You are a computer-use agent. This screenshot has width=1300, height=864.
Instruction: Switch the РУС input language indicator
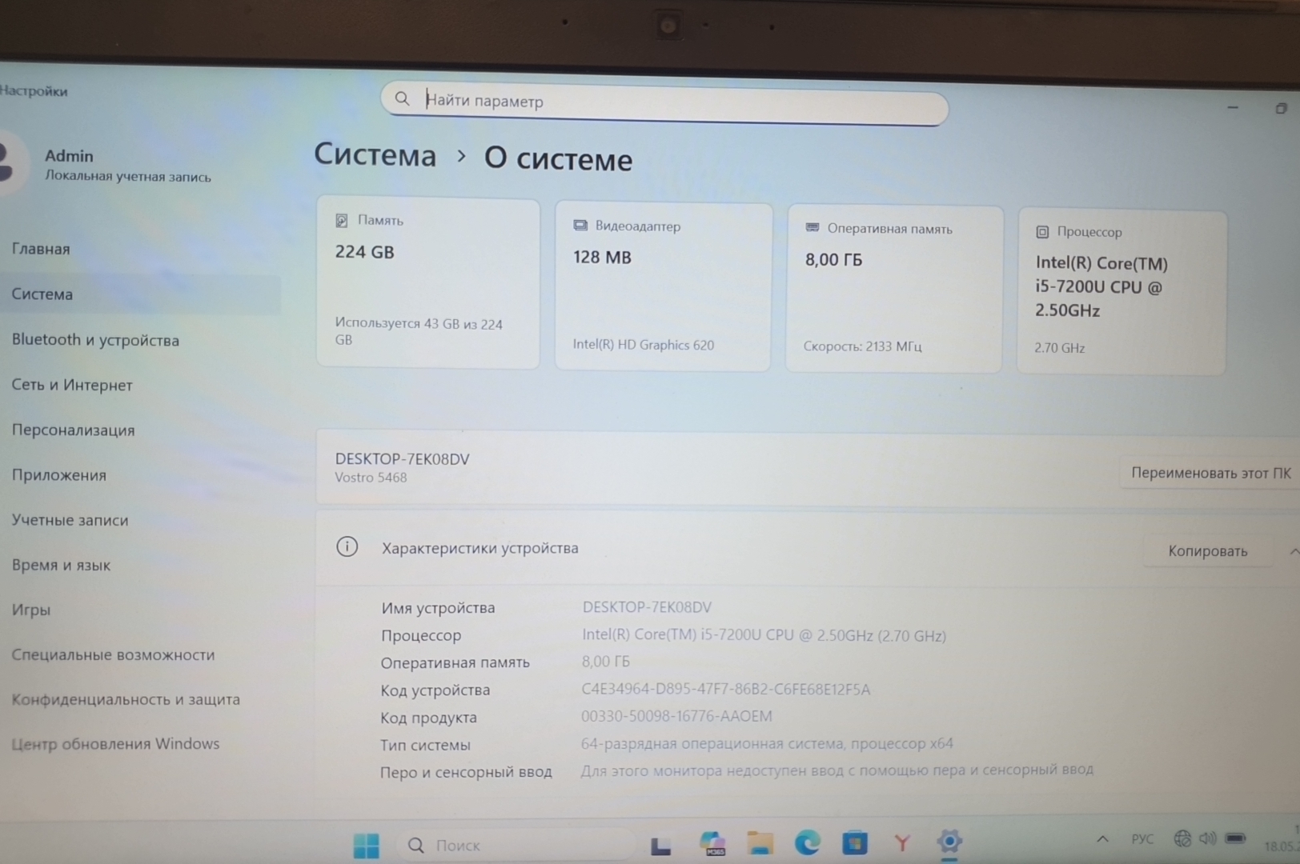pos(1142,838)
